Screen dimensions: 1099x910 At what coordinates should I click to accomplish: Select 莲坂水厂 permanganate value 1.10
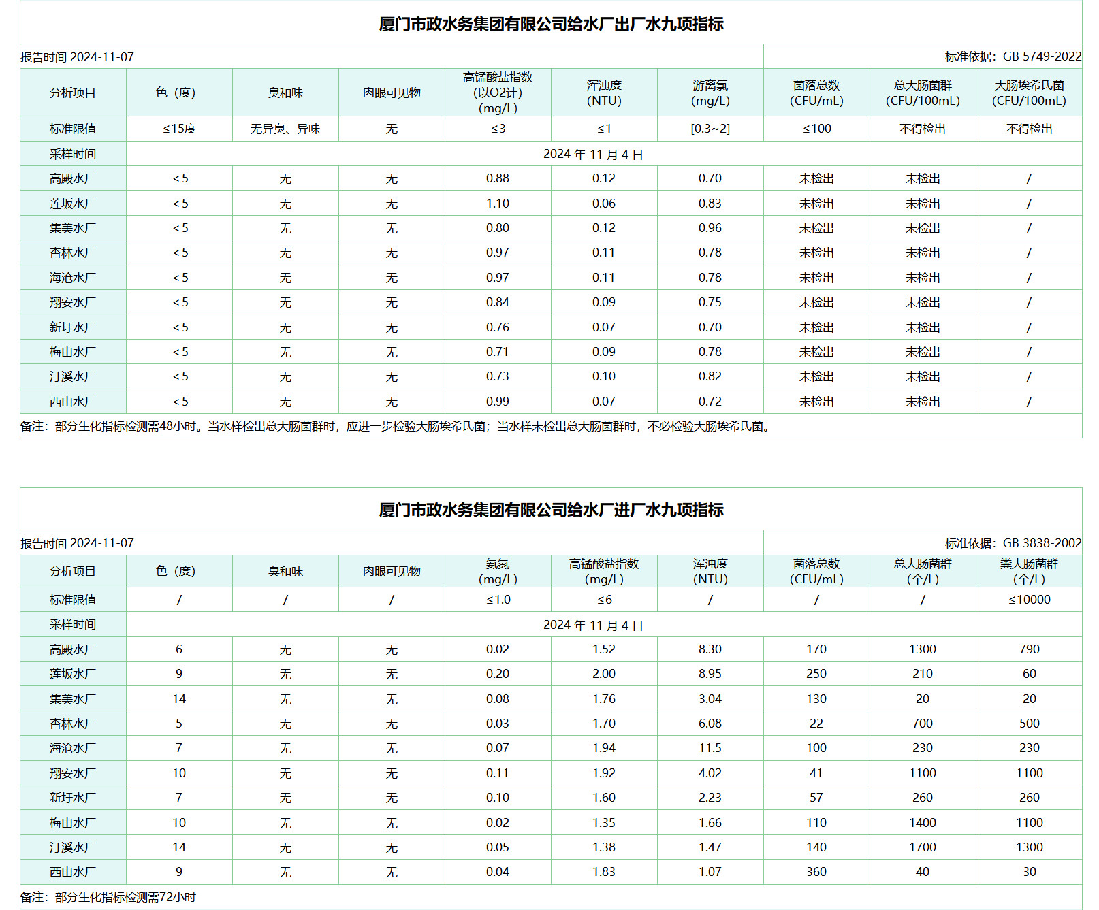(498, 204)
